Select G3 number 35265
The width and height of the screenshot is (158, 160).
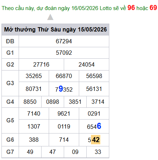coord(34,76)
